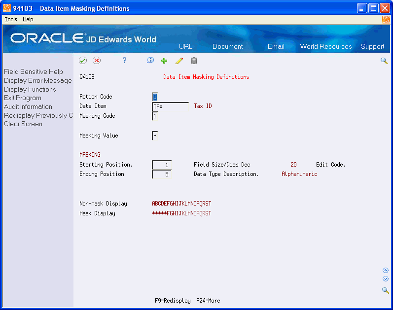Click the trash can Delete icon
The width and height of the screenshot is (393, 310).
tap(194, 61)
